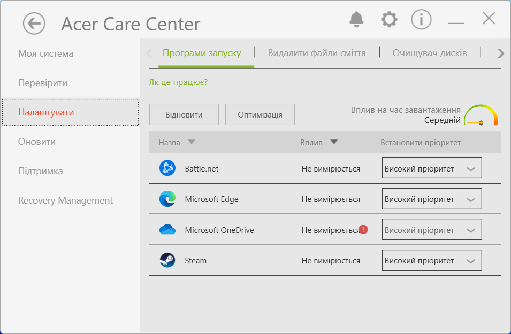Switch to the Видалити файли сміття tab
511x334 pixels.
coord(317,53)
